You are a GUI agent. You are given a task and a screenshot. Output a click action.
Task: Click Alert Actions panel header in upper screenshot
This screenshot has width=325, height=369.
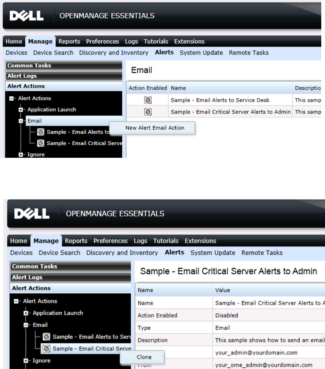[64, 86]
